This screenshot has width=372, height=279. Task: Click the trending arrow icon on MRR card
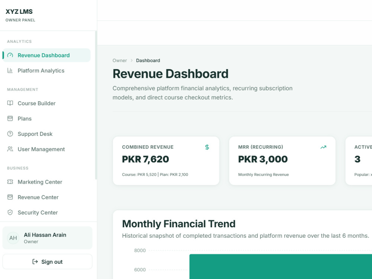point(323,147)
